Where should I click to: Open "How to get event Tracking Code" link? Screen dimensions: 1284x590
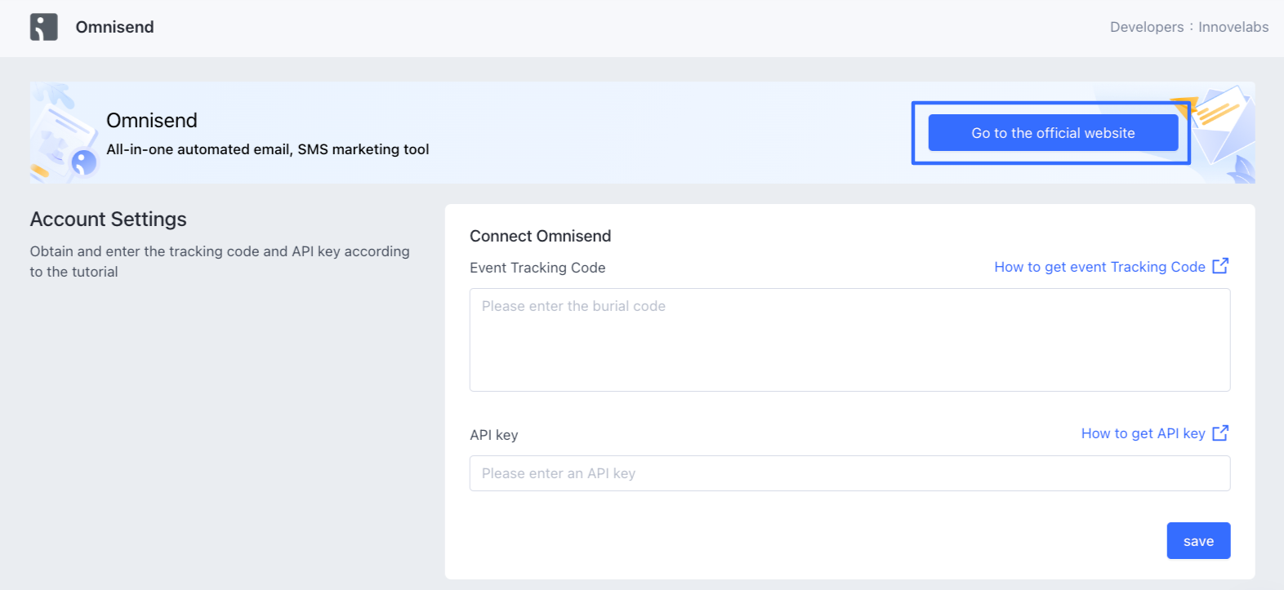tap(1099, 267)
